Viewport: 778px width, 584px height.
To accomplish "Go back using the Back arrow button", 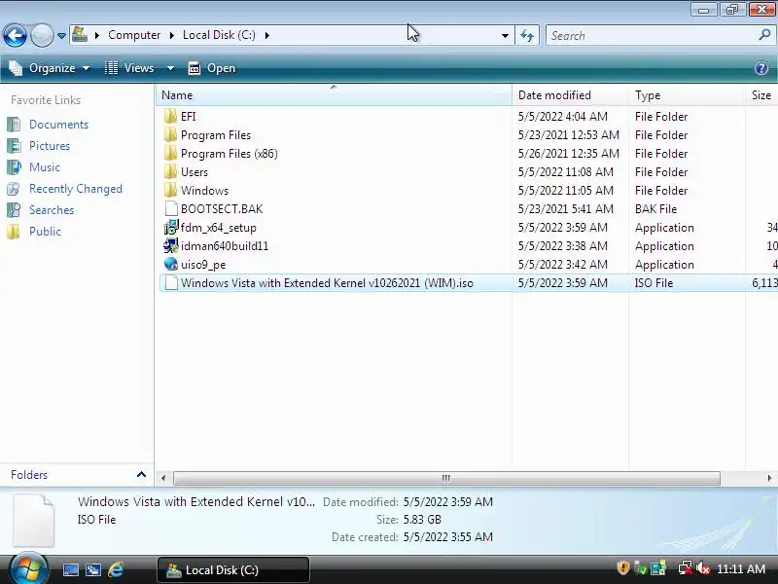I will point(15,36).
